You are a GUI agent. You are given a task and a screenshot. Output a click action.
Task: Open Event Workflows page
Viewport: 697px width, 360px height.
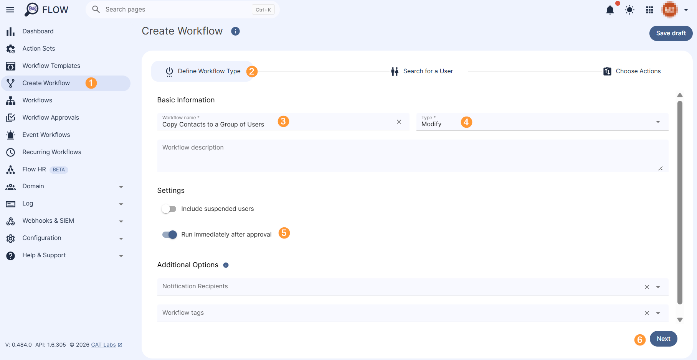tap(65, 135)
